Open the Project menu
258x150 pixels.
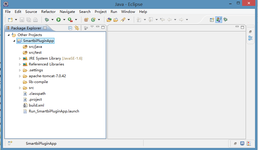click(101, 12)
